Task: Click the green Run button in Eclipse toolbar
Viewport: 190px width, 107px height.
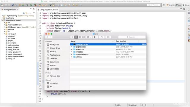Action: pos(31,5)
